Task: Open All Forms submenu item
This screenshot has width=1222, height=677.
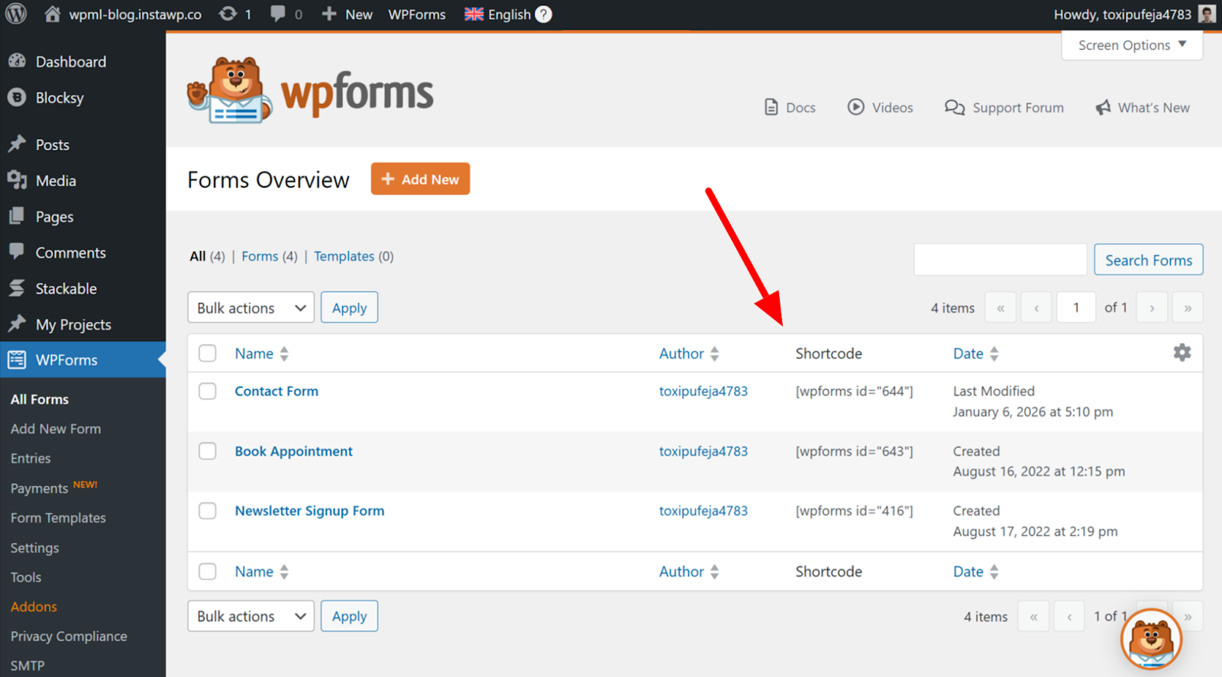Action: coord(40,399)
